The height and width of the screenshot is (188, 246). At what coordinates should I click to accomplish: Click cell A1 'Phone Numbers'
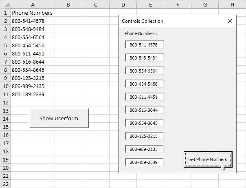coord(33,13)
